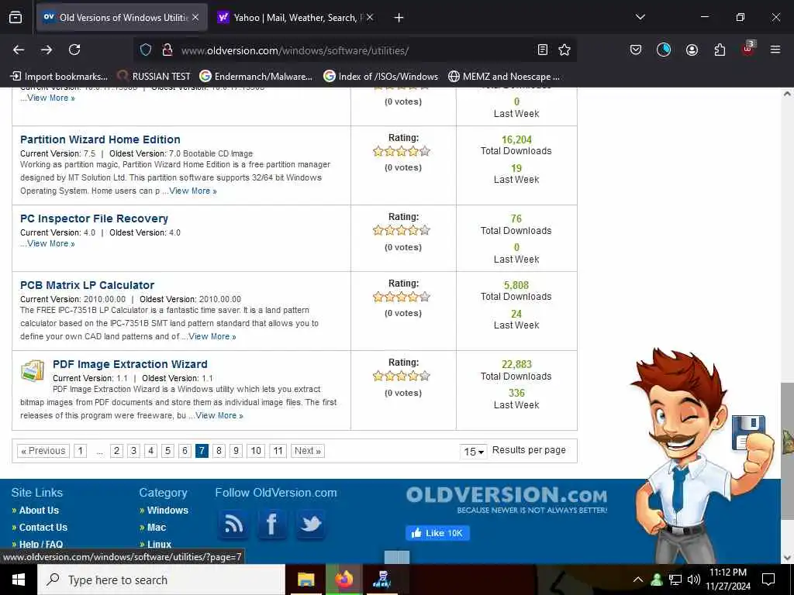Select the Old Versions of Windows Utilities tab
Screen dimensions: 794x595
point(122,18)
